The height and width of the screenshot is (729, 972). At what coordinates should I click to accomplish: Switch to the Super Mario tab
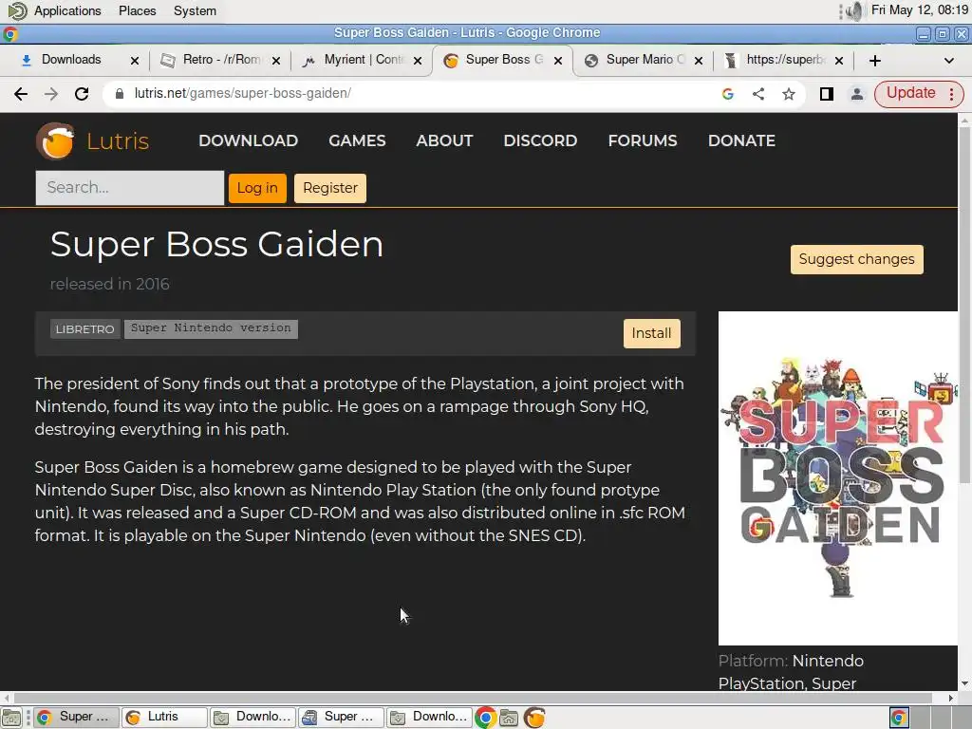tap(645, 60)
